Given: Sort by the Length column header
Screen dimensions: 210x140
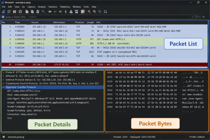Looking at the screenshot, I should [91, 22].
